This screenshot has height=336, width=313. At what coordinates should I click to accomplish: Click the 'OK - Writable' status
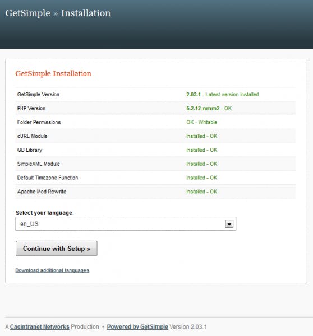click(x=201, y=122)
